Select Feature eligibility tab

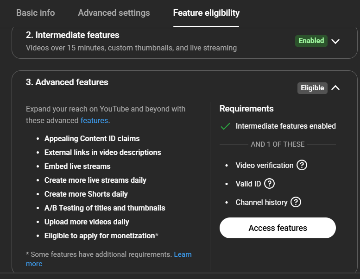[206, 13]
